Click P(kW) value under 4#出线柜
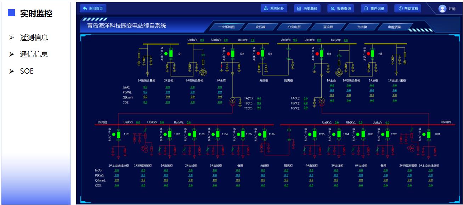This screenshot has width=463, height=205. (311, 175)
